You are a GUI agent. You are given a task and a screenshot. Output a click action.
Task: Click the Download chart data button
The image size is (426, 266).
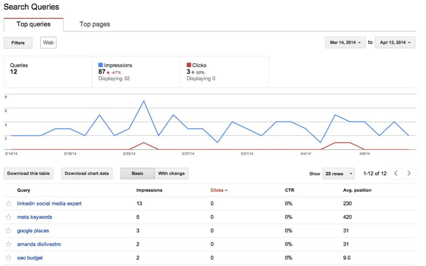pos(87,173)
